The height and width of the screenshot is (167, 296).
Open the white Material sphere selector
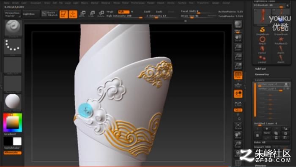click(x=13, y=102)
